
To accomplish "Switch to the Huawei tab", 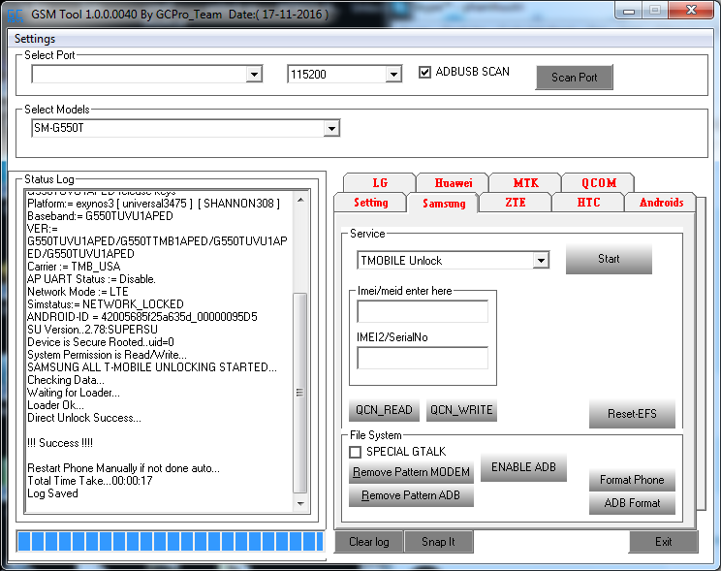I will pos(453,182).
